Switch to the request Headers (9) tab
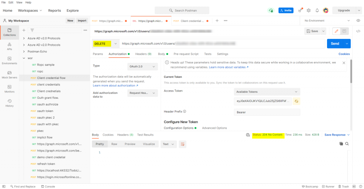Image resolution: width=364 pixels, height=189 pixels. 143,54
